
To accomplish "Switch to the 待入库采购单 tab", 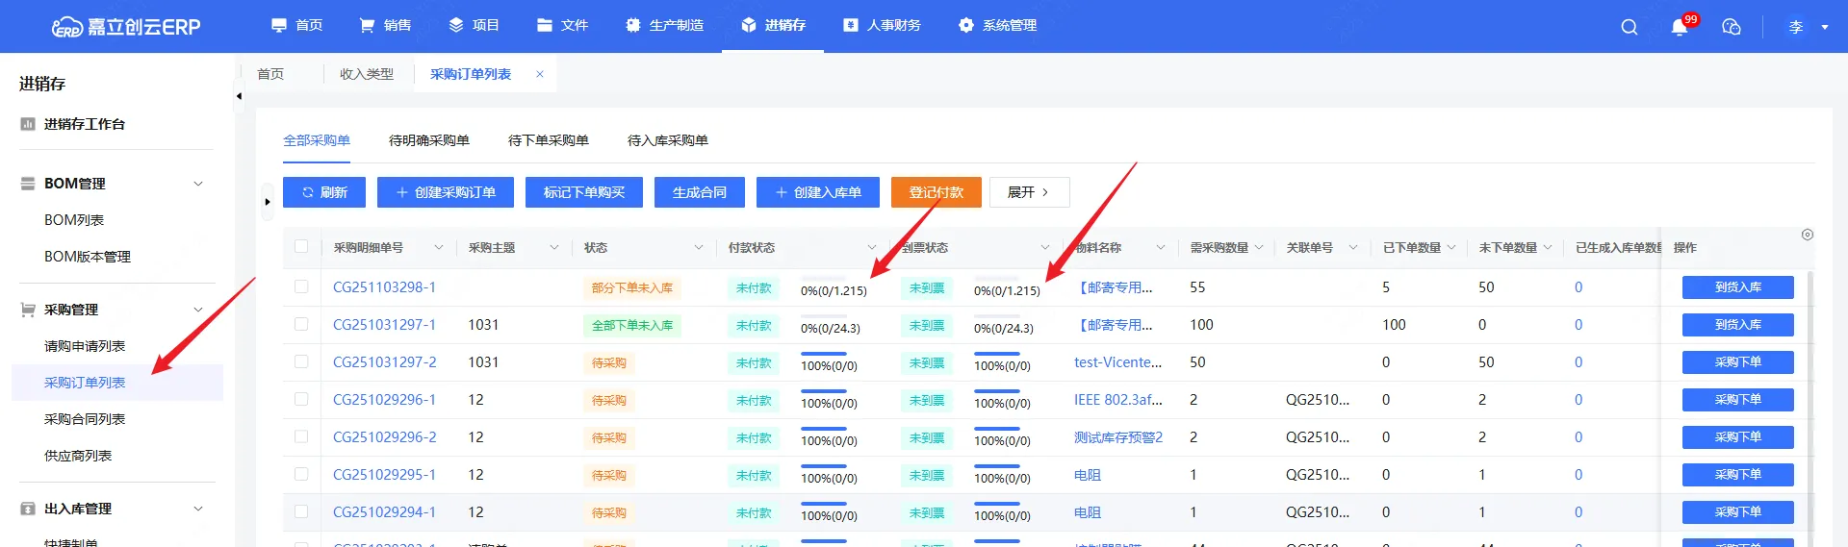I will point(667,140).
